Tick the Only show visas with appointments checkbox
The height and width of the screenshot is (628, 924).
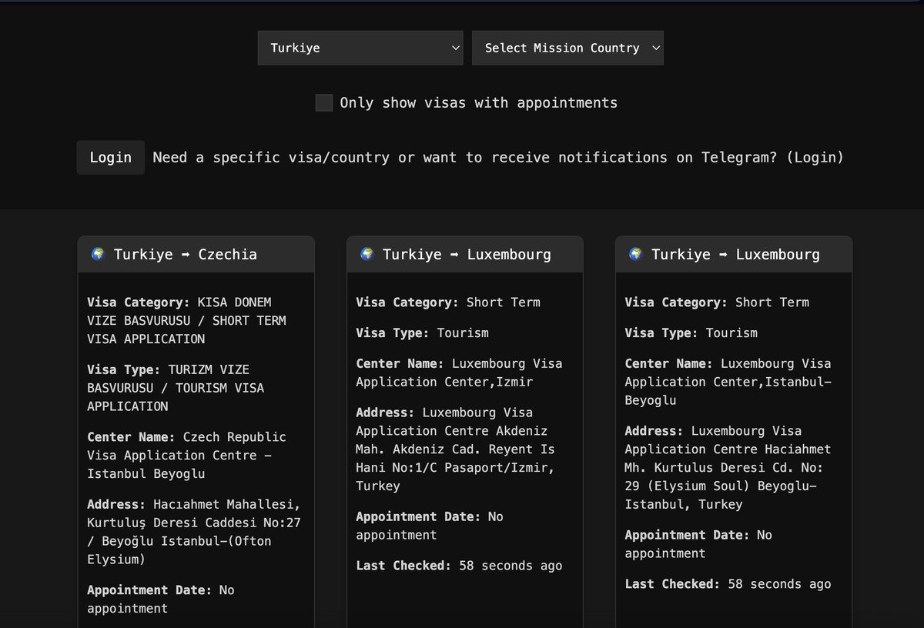click(324, 102)
